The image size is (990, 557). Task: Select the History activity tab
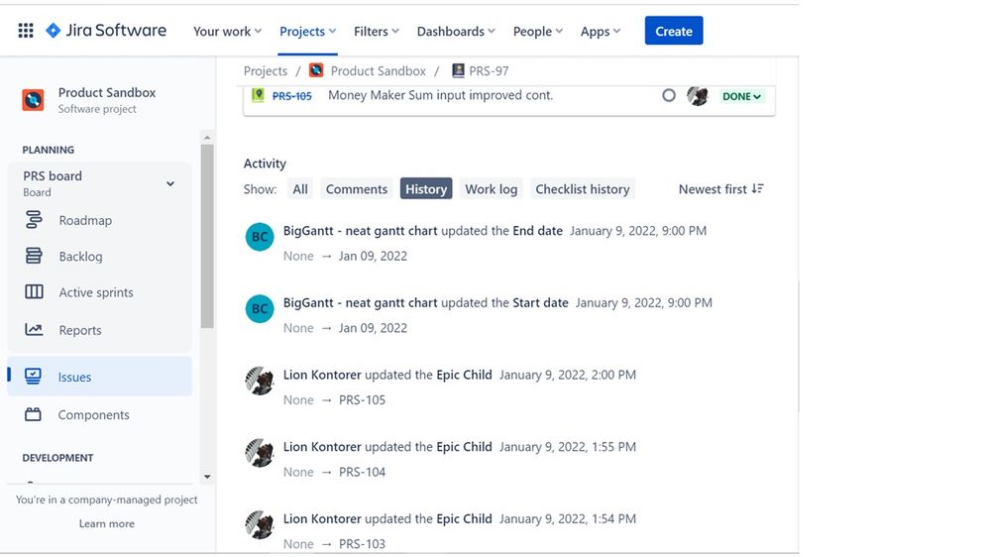pyautogui.click(x=426, y=189)
